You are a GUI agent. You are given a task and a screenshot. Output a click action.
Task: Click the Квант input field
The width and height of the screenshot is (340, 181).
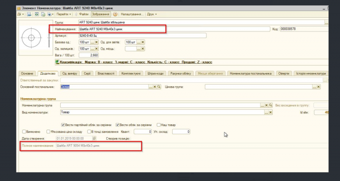[143, 131]
